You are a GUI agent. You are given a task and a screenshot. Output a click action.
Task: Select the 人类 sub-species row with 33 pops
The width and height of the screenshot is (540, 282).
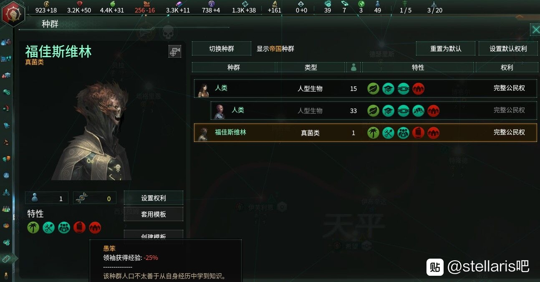tap(374, 111)
